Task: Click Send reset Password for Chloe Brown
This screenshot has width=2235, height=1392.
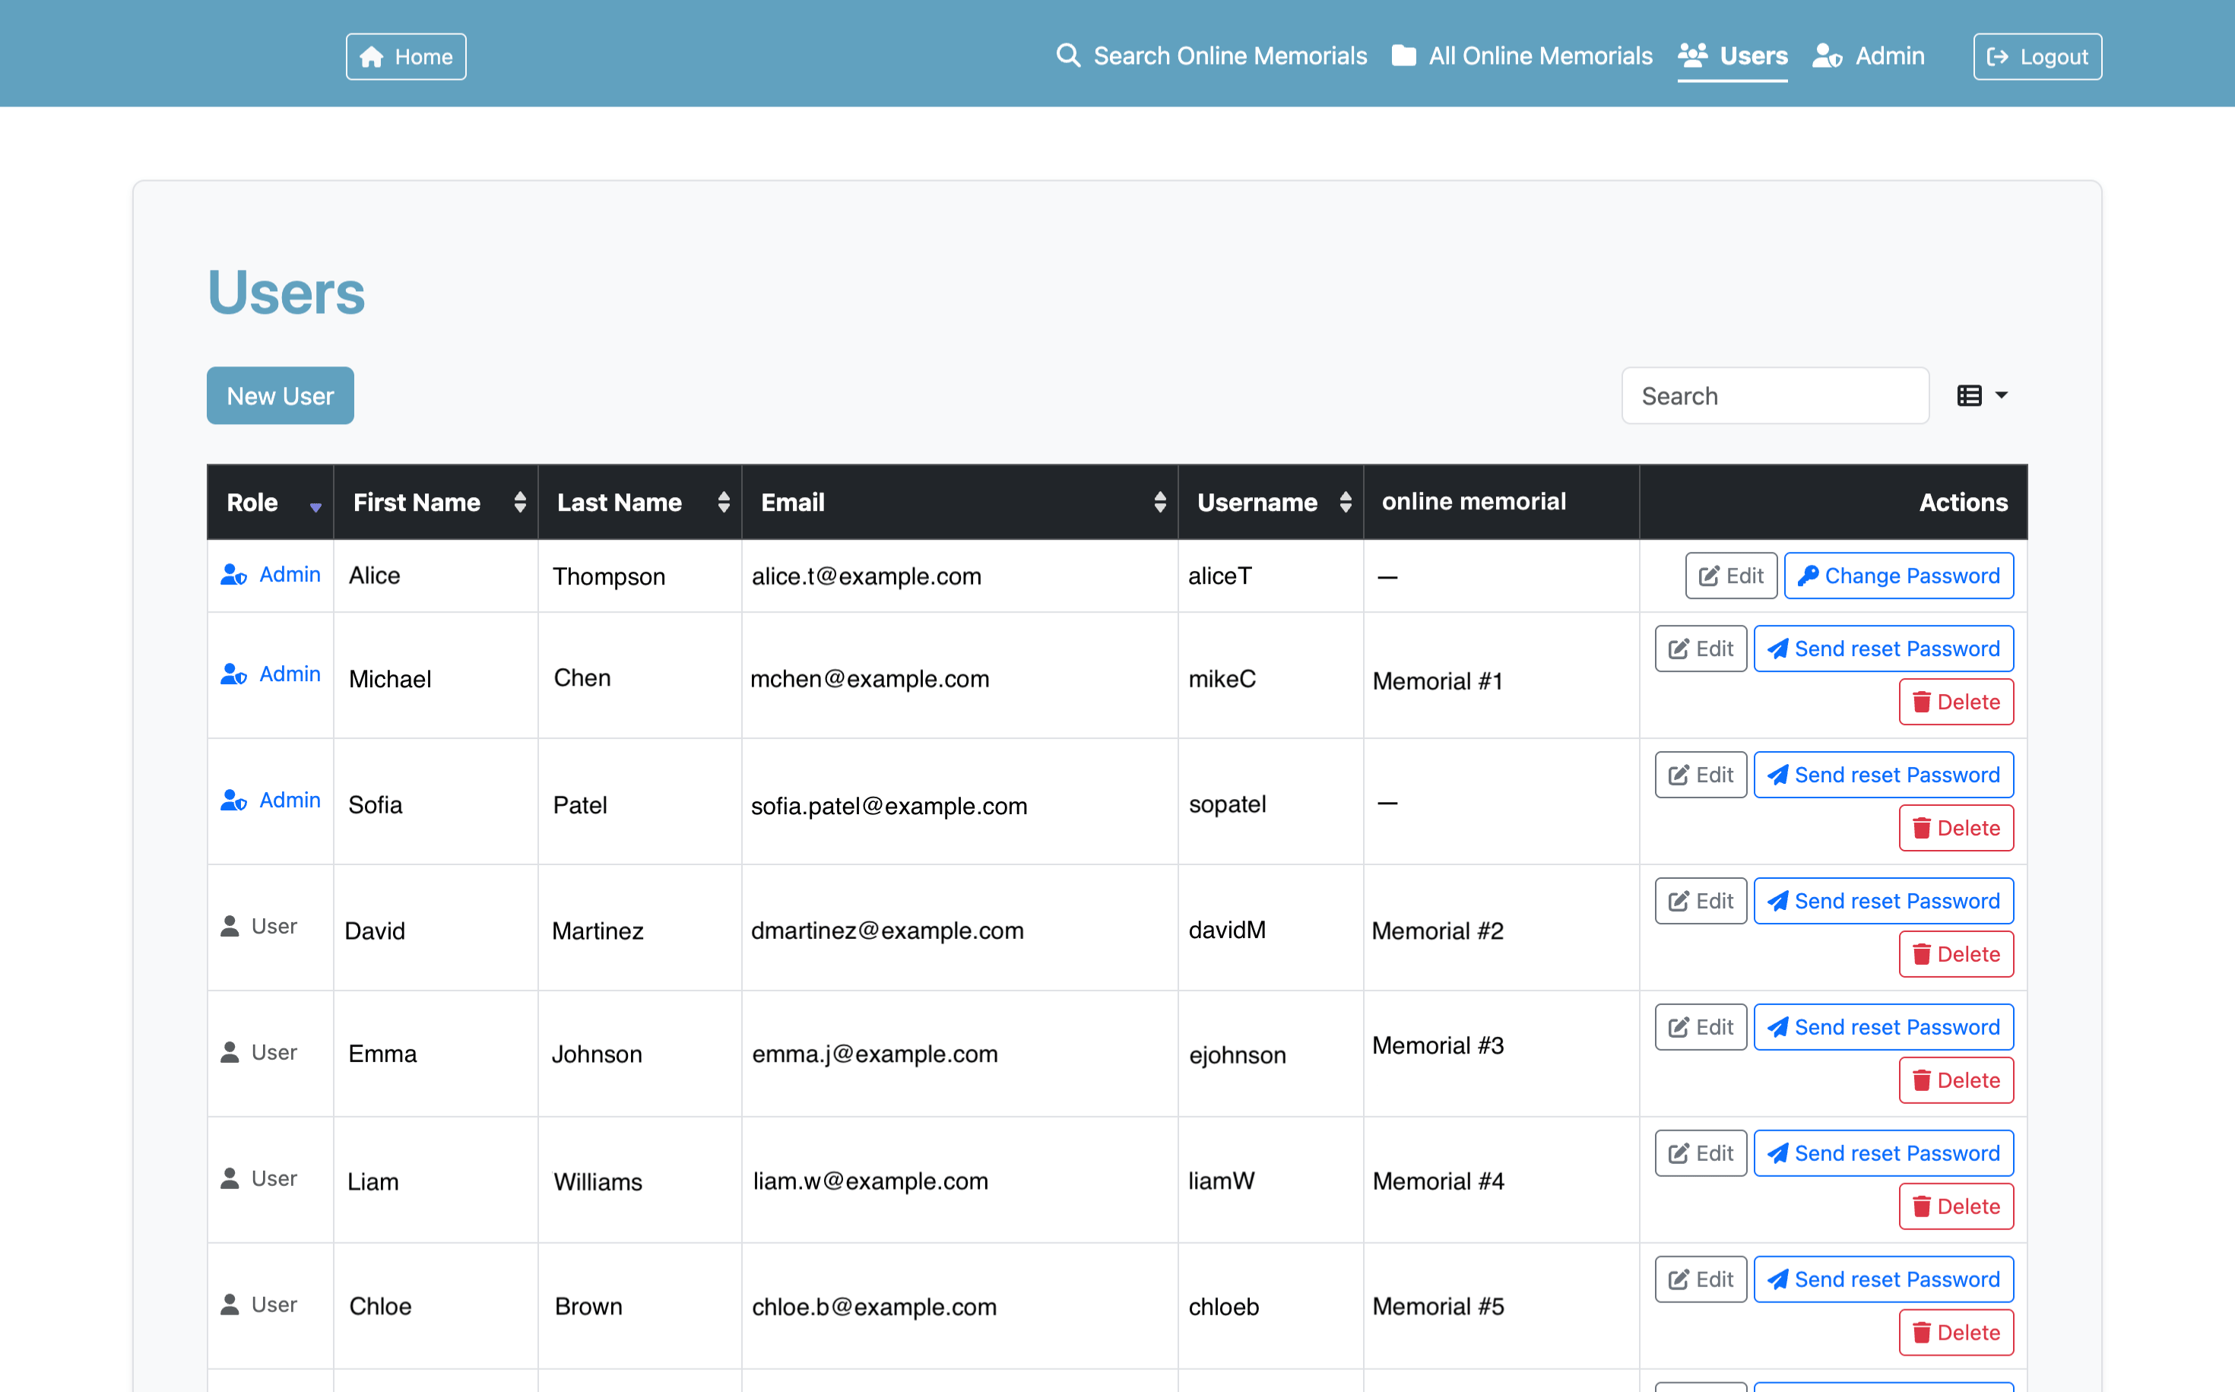Action: [1883, 1279]
